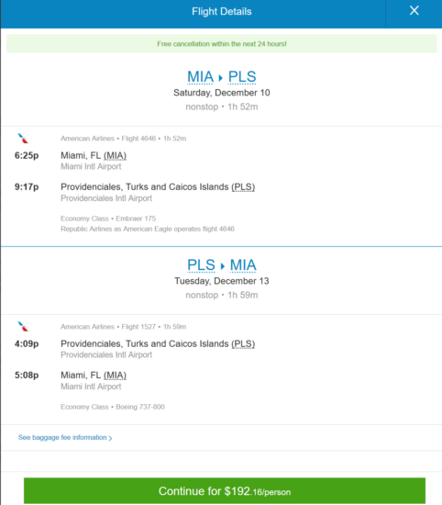Click (MIA) code in 6:25p departure row

pos(115,156)
